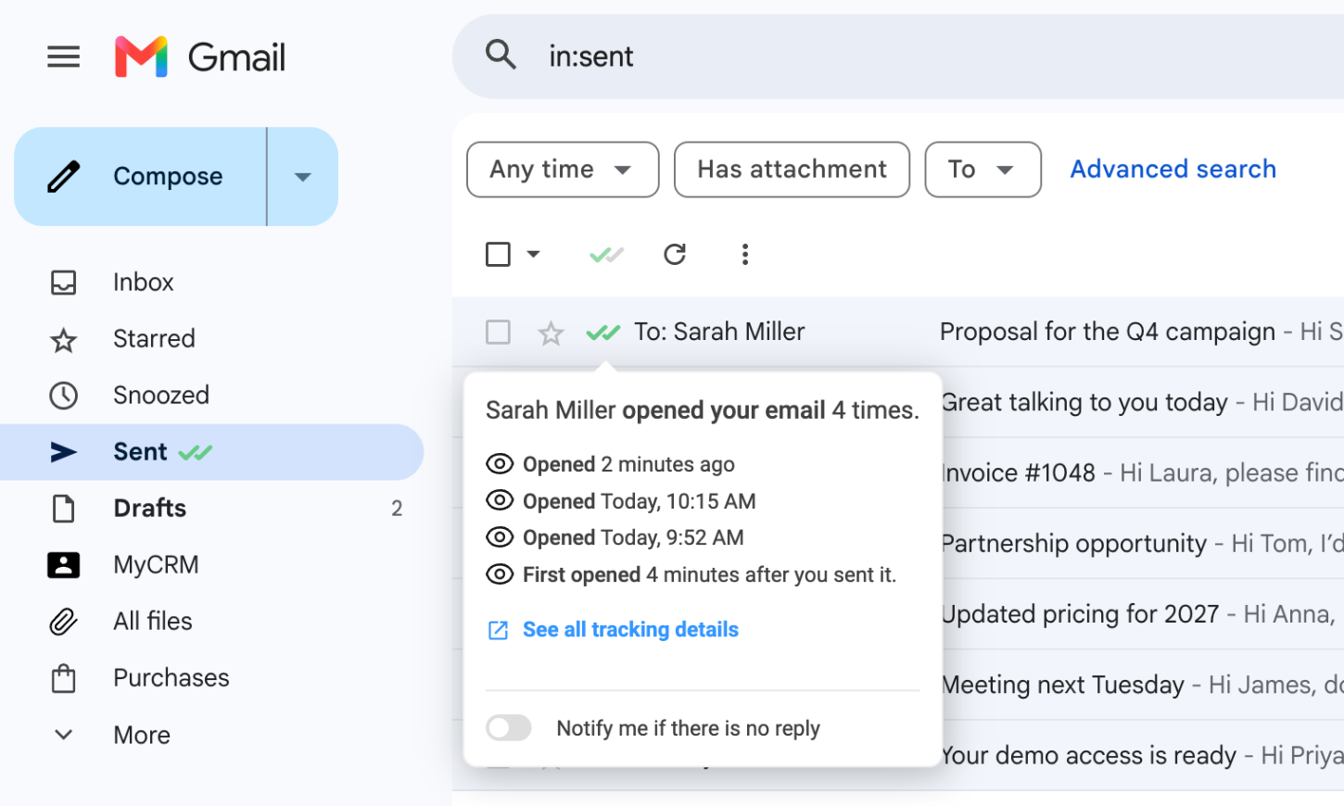This screenshot has height=806, width=1344.
Task: Open the main menu hamburger icon
Action: coord(63,57)
